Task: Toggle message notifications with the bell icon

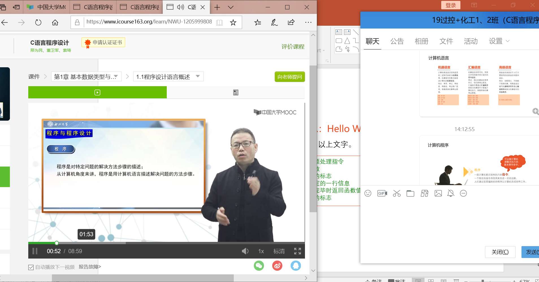Action: coord(450,193)
